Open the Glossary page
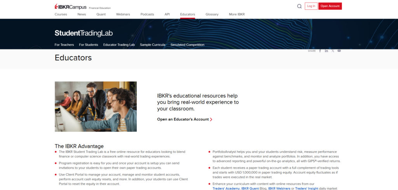Image resolution: width=398 pixels, height=190 pixels. click(x=212, y=14)
